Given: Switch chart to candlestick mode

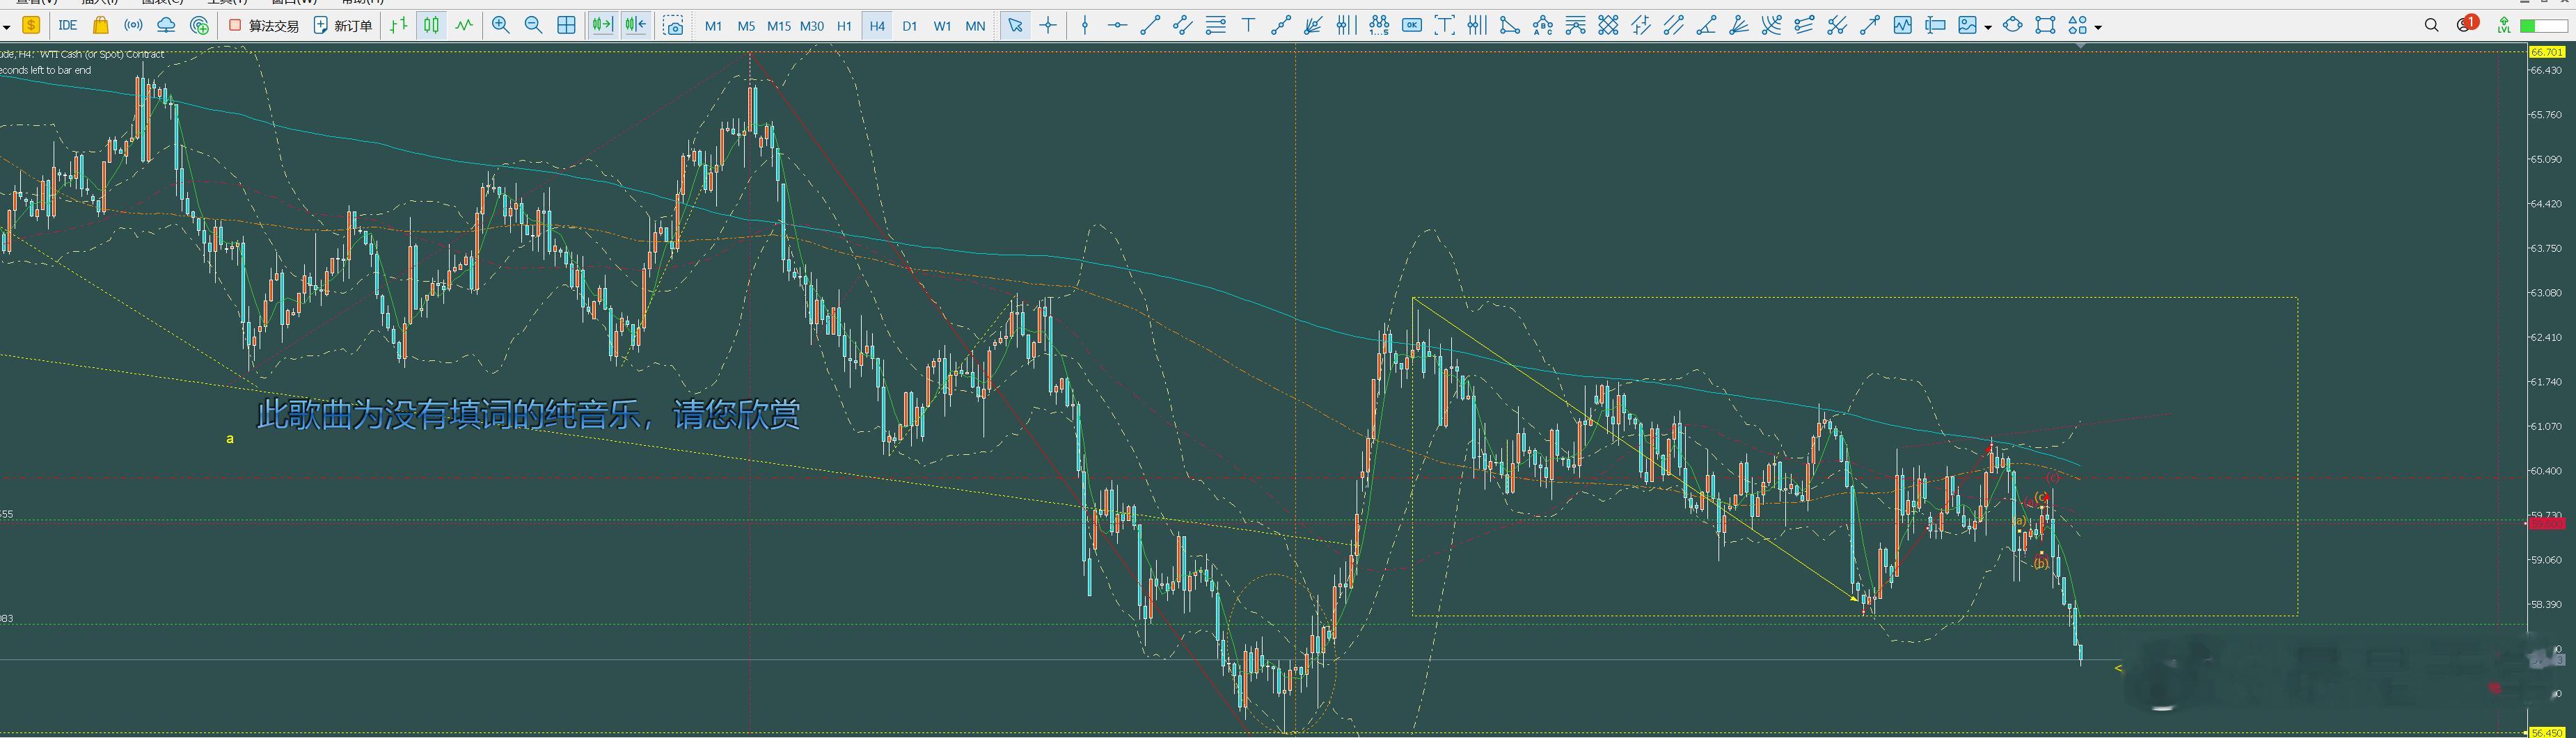Looking at the screenshot, I should click(431, 25).
